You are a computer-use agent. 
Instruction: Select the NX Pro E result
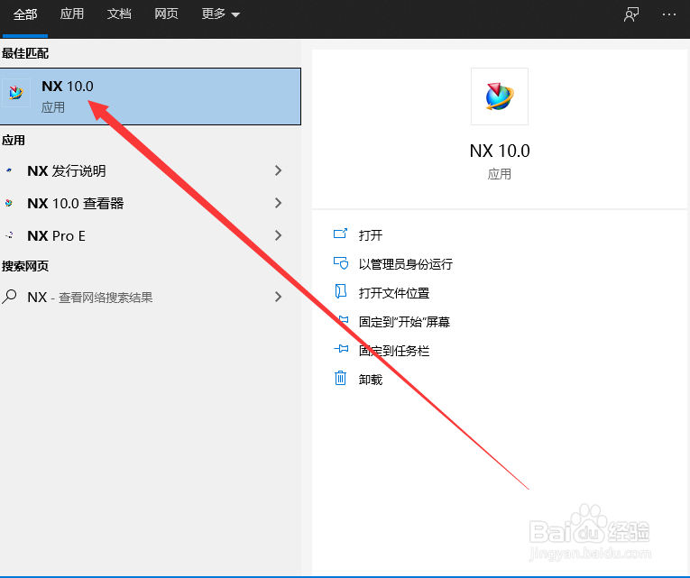coord(151,235)
